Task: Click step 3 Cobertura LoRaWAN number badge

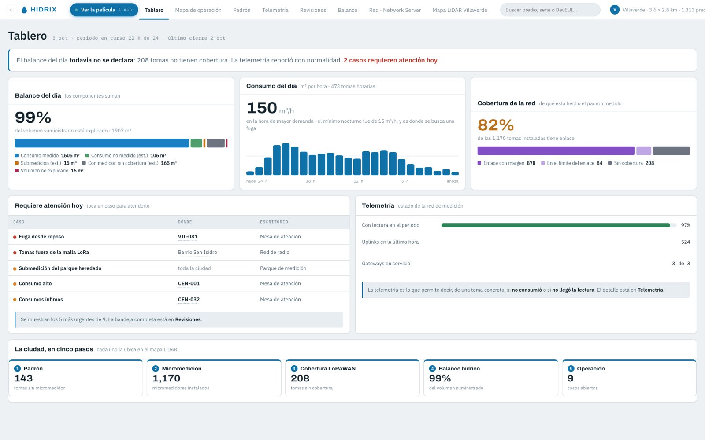Action: pyautogui.click(x=294, y=369)
